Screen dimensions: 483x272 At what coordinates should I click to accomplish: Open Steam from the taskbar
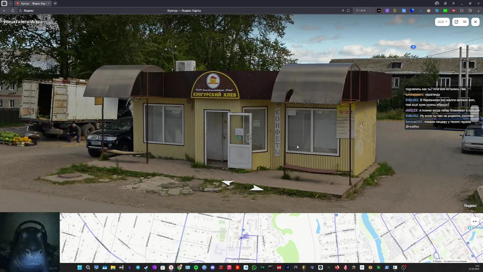pos(146,267)
